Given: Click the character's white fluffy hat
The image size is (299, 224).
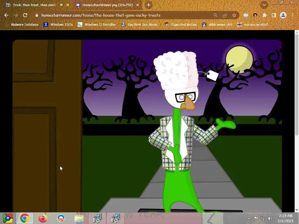Looking at the screenshot, I should coord(176,71).
